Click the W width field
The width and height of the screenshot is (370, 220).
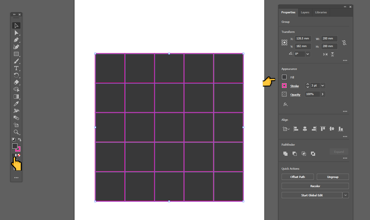coord(329,38)
